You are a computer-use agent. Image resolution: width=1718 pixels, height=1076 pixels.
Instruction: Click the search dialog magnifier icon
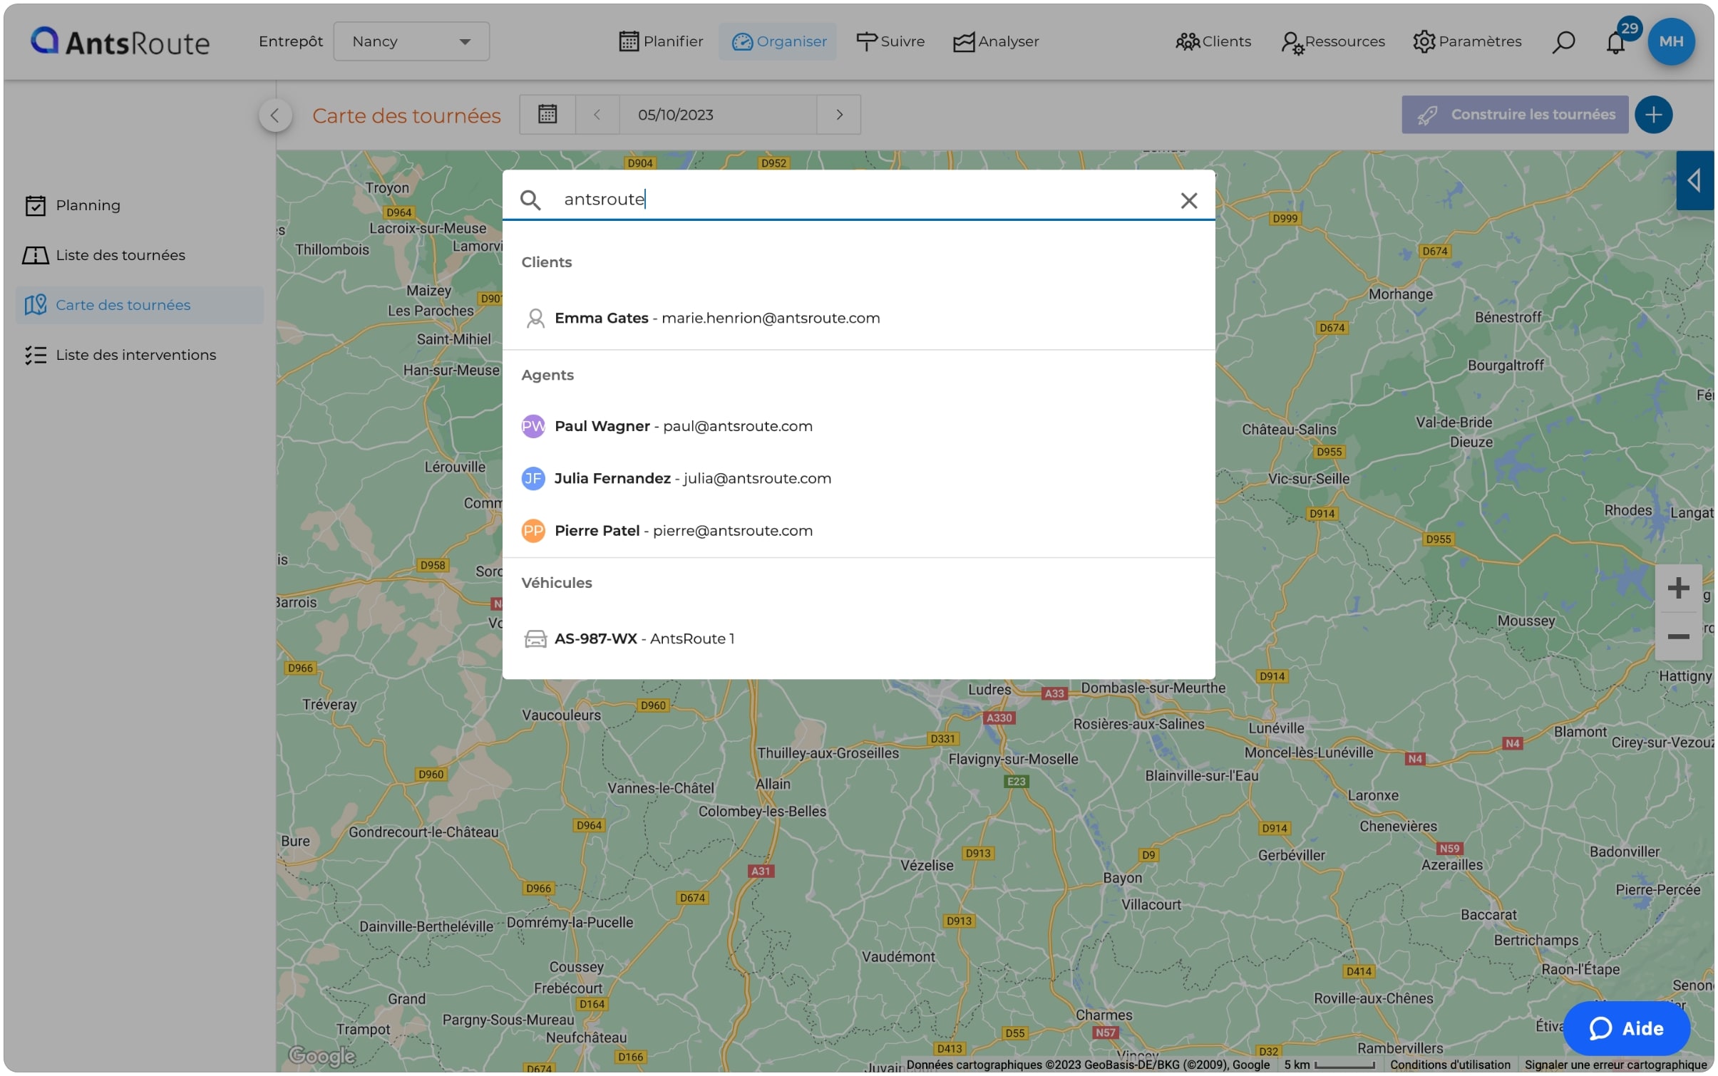tap(530, 200)
